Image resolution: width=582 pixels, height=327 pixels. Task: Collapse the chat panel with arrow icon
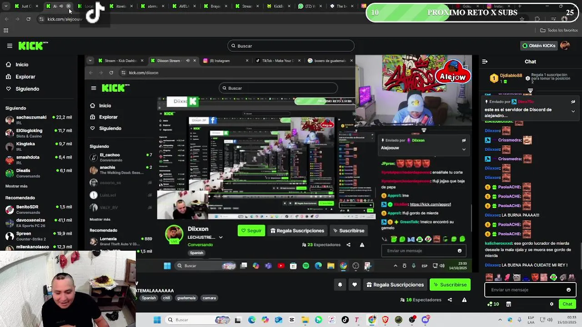485,62
